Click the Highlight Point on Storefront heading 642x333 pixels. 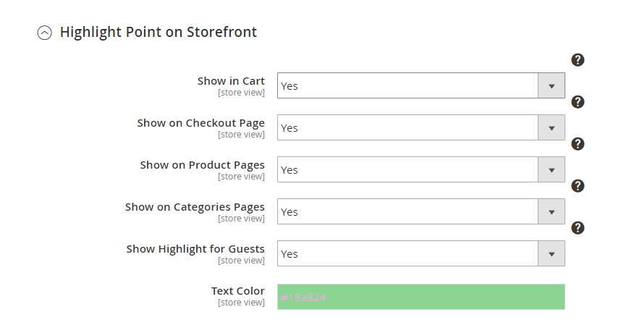pos(158,32)
